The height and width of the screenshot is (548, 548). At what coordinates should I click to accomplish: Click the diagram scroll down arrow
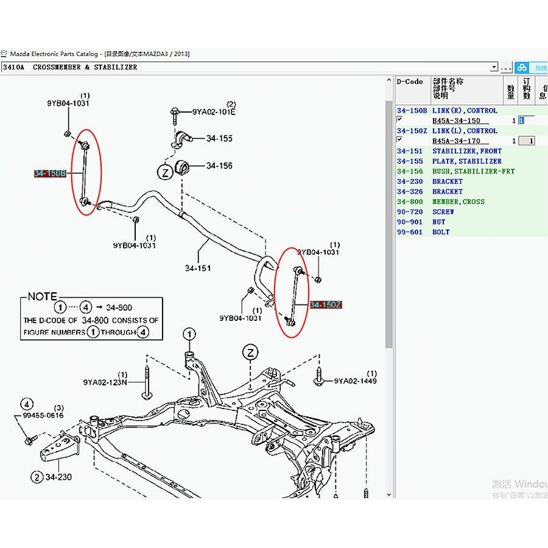pos(389,494)
